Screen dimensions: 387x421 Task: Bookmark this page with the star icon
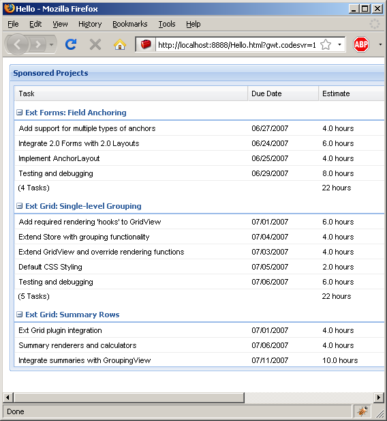[x=326, y=44]
